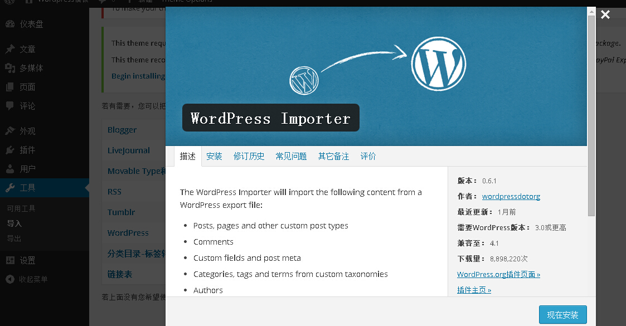Open Media (多媒体) via its sidebar icon
Image resolution: width=626 pixels, height=326 pixels.
[x=10, y=68]
